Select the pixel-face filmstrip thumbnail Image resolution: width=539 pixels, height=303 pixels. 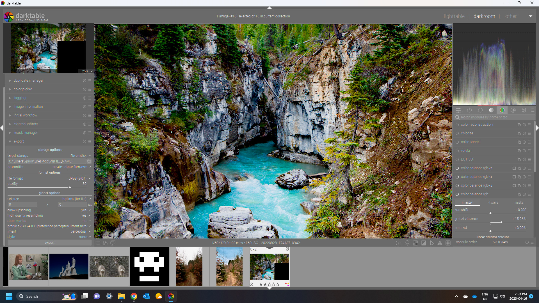149,267
